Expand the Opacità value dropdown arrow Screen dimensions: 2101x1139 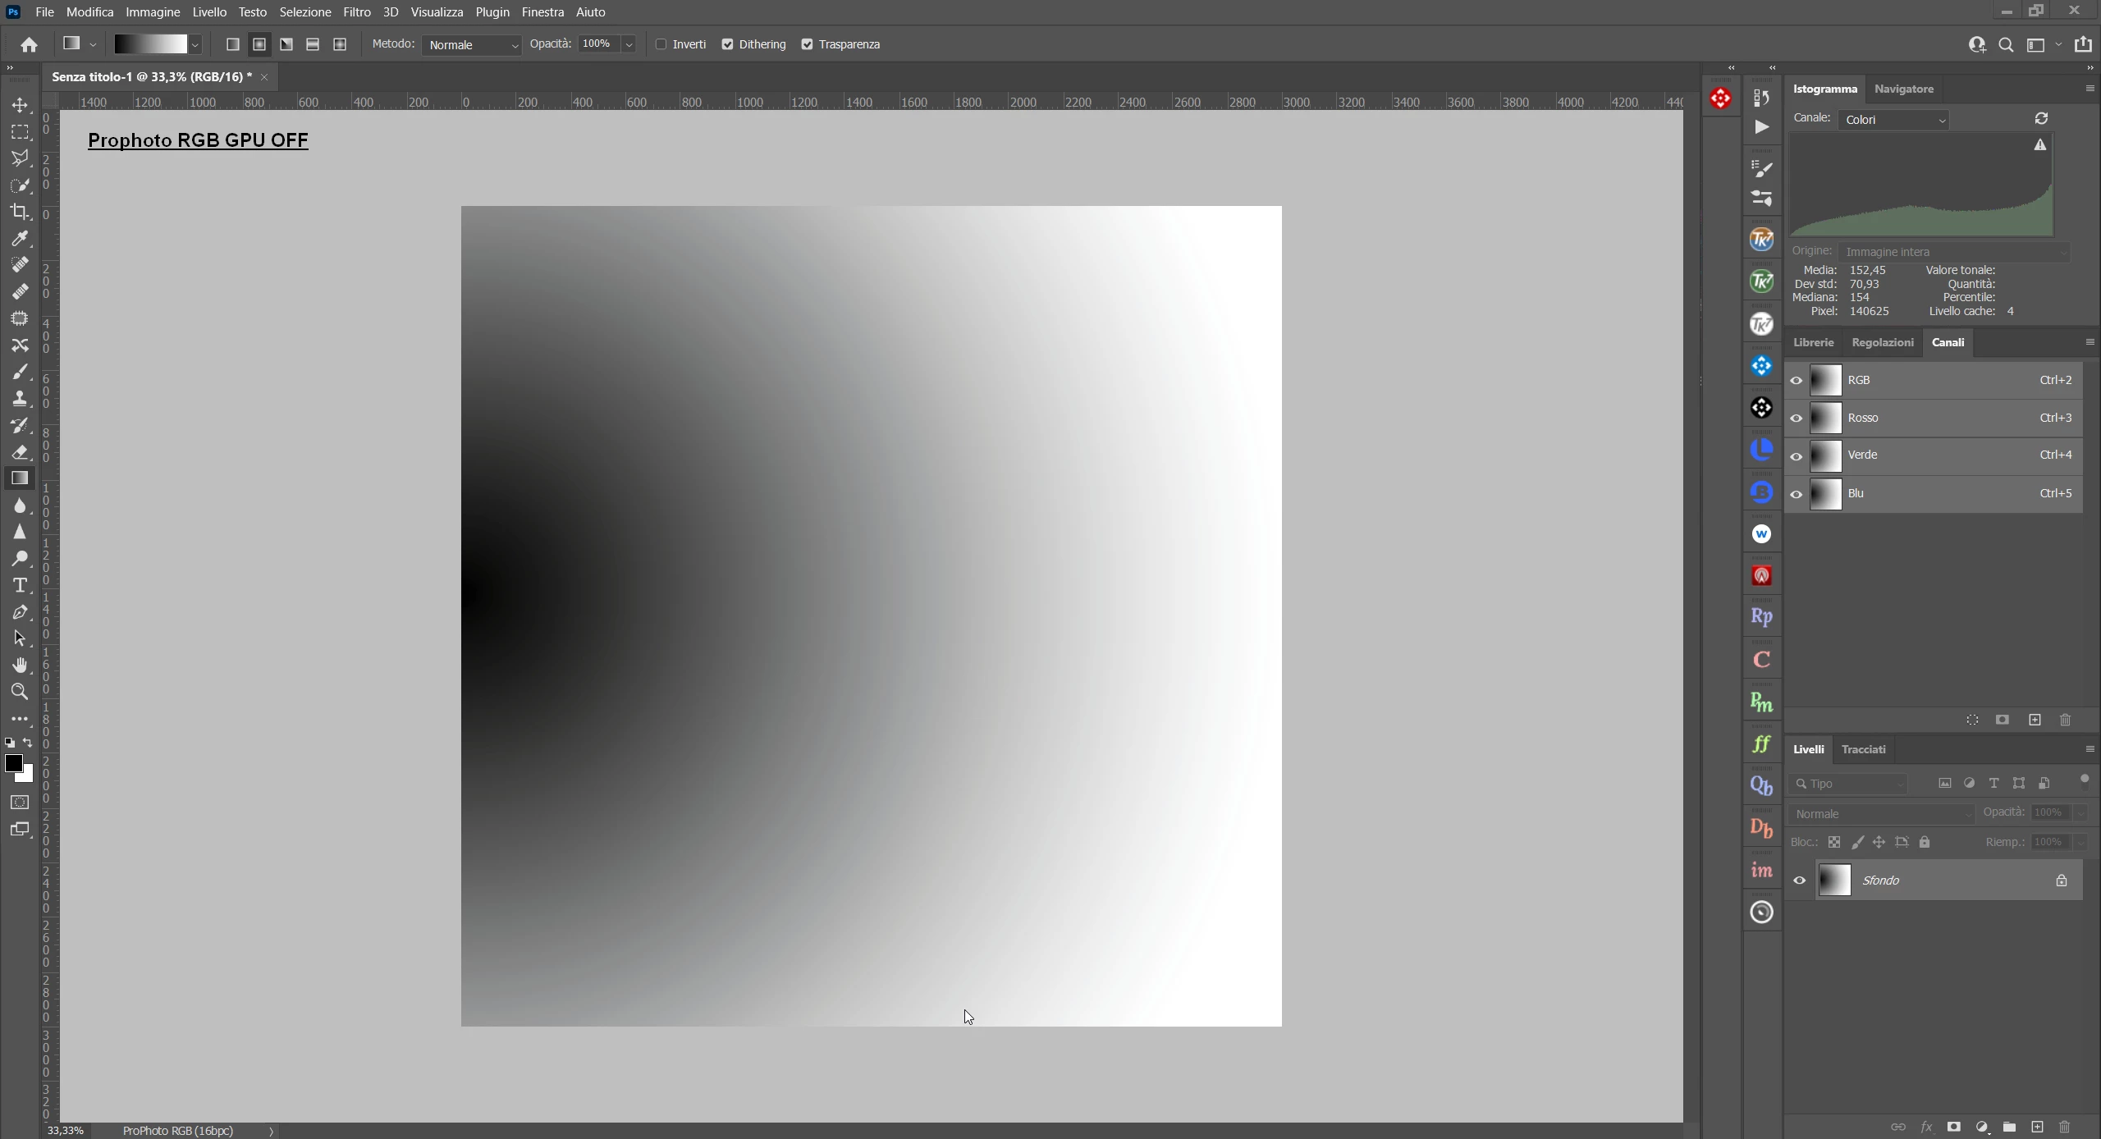tap(629, 45)
